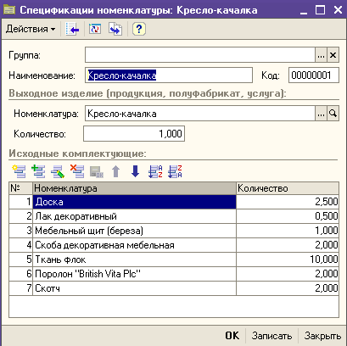347x346 pixels.
Task: Close the form with Закрыть button
Action: pyautogui.click(x=322, y=336)
